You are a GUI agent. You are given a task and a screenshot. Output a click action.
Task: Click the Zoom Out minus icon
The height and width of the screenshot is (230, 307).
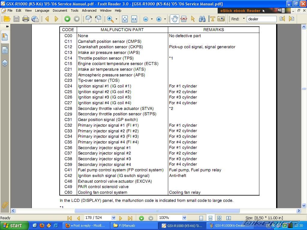click(146, 19)
